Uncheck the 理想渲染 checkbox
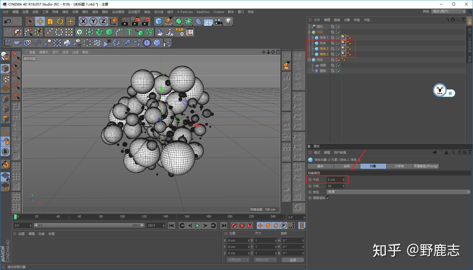Image resolution: width=473 pixels, height=270 pixels. [328, 198]
